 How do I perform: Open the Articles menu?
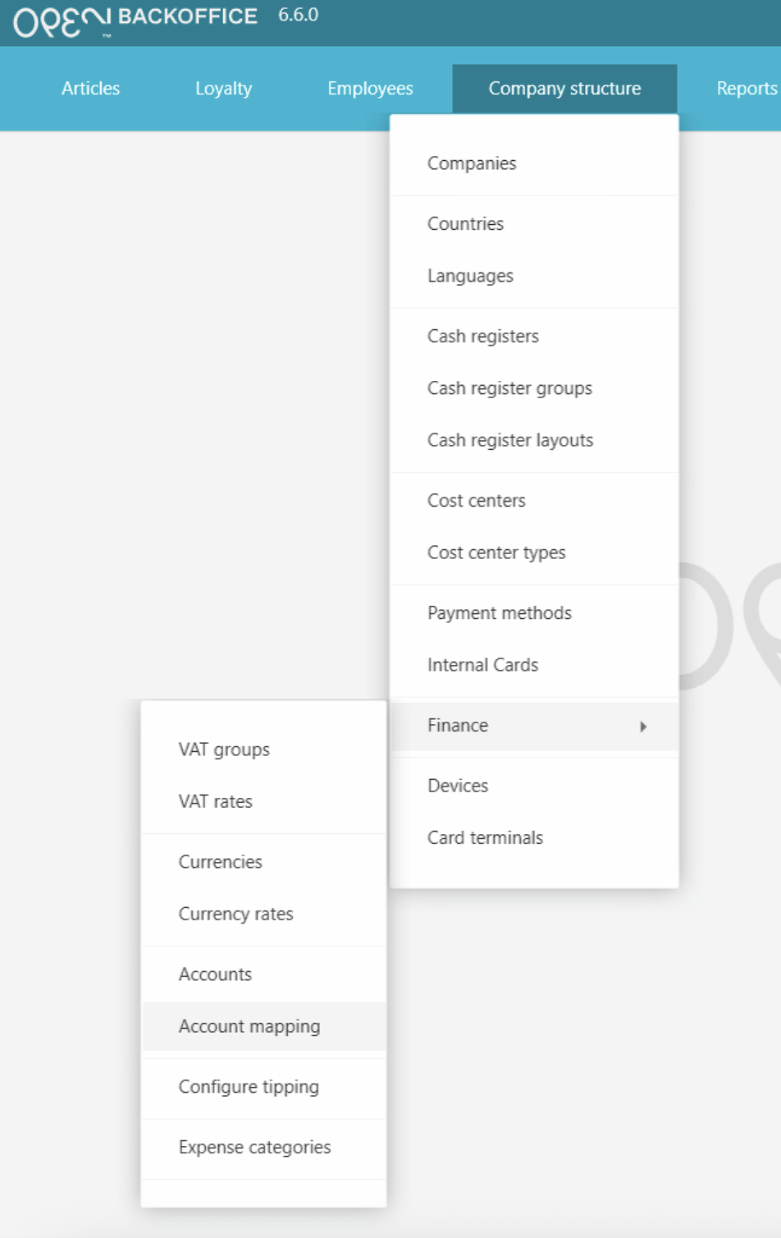[x=90, y=89]
